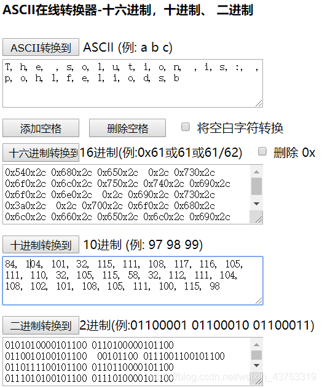This screenshot has width=322, height=388.
Task: Click the hex value 0x3a0x2c
Action: coord(25,205)
